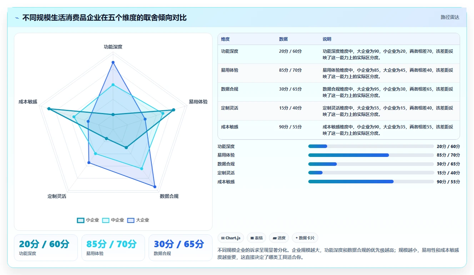Select the 成本敏感 table row cell
474x275 pixels.
coord(230,127)
